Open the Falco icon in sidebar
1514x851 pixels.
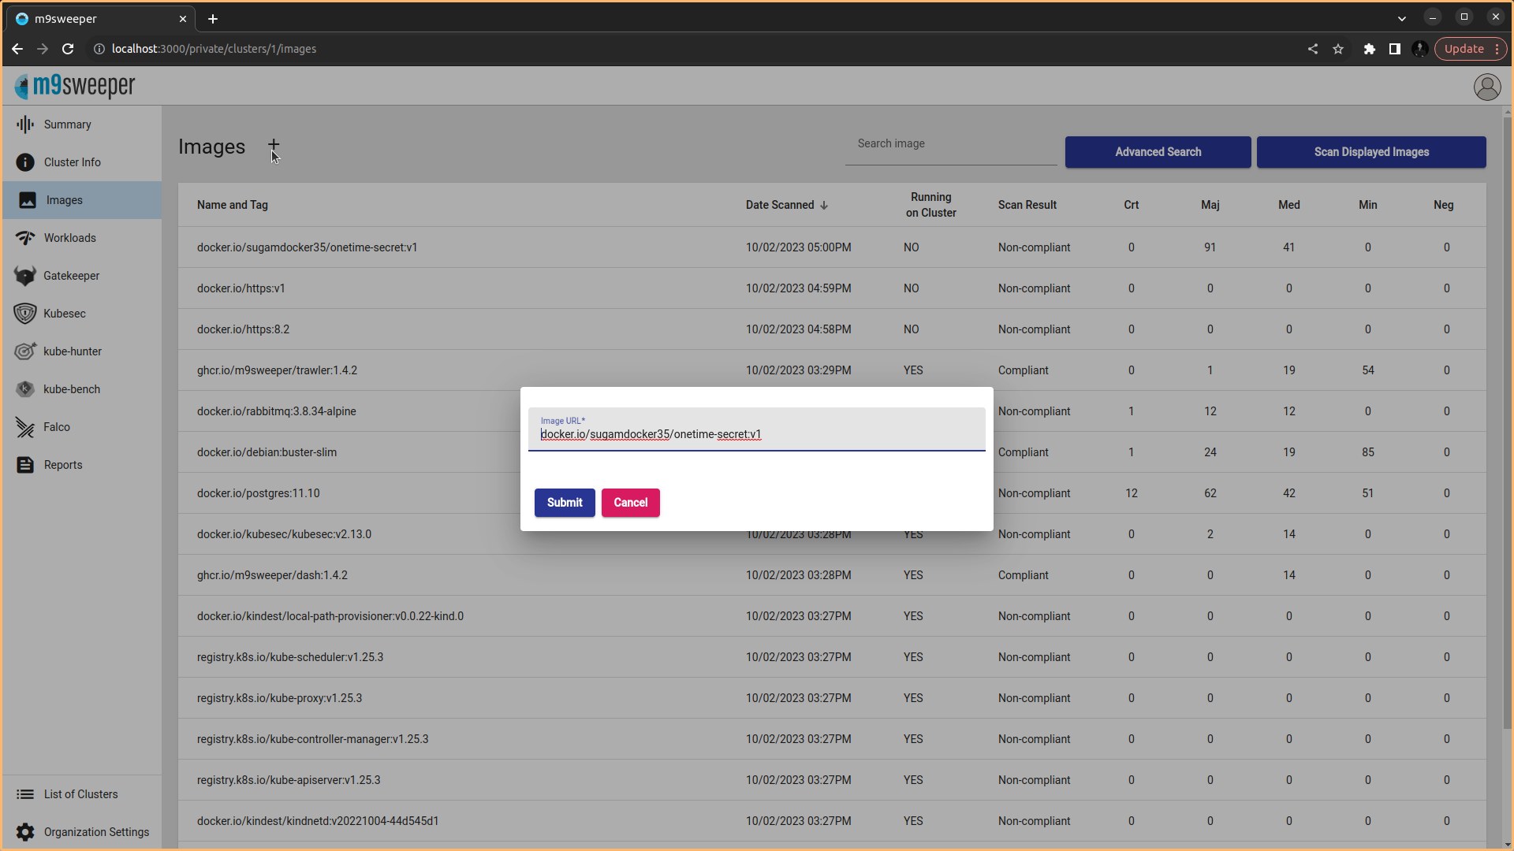click(x=25, y=427)
